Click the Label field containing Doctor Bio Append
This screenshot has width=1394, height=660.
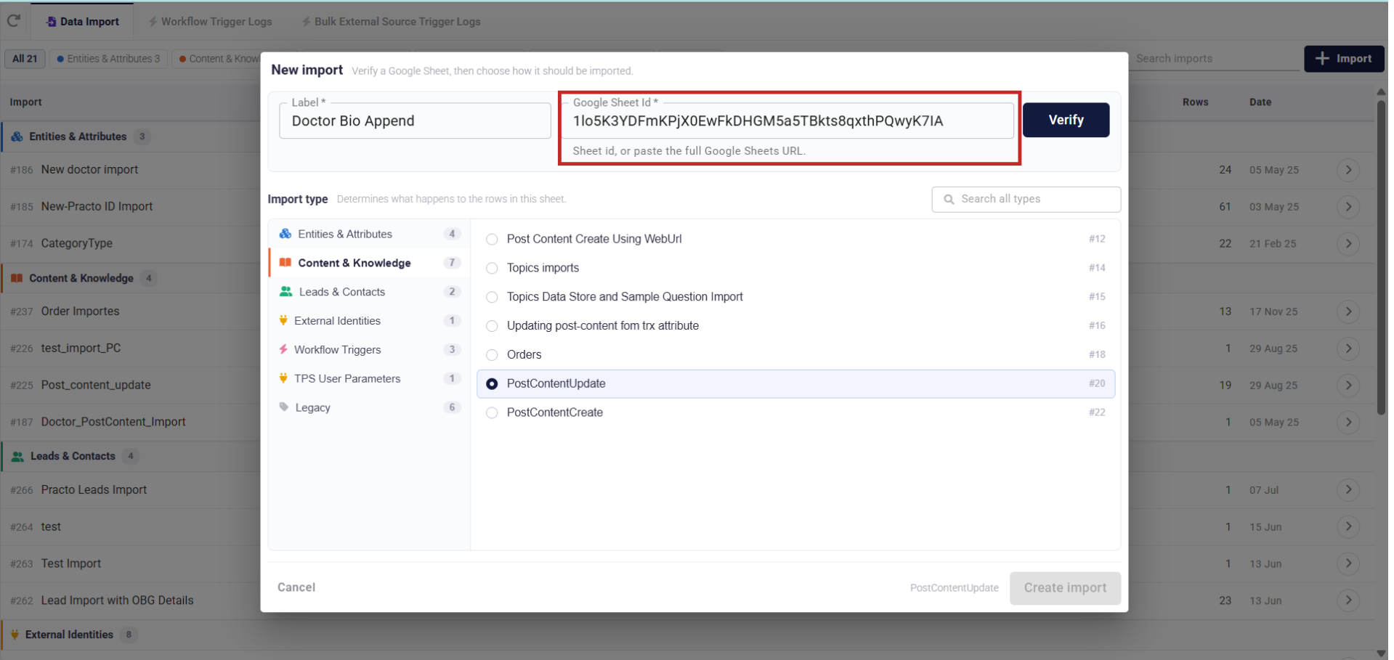415,121
